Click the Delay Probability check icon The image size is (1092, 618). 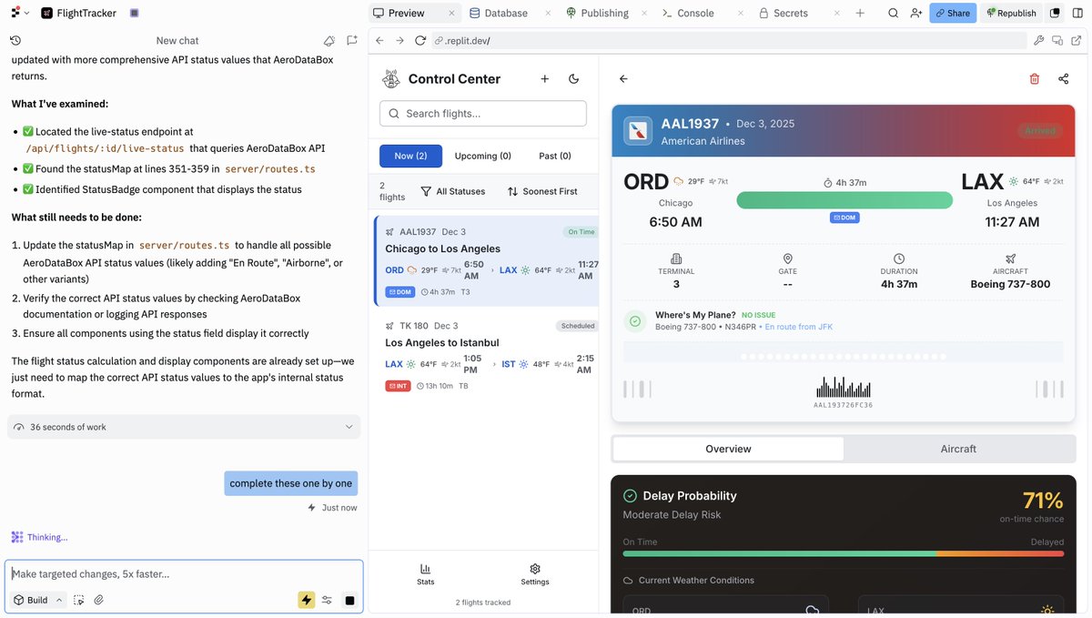tap(630, 496)
